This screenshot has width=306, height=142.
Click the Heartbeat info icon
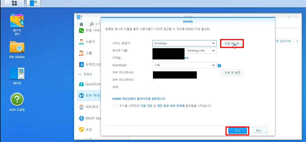[219, 66]
